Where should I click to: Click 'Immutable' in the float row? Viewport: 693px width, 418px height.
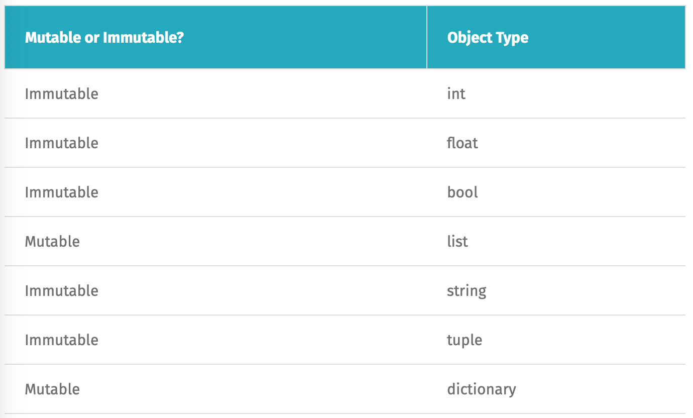coord(62,143)
